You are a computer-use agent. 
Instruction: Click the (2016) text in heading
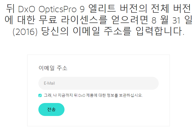pos(25,32)
